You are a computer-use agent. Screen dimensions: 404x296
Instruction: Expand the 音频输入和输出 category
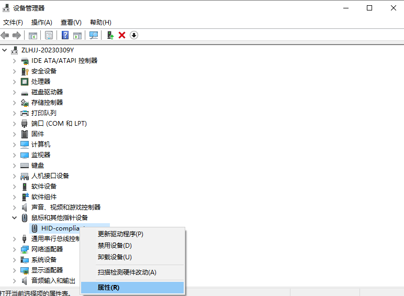[15, 281]
